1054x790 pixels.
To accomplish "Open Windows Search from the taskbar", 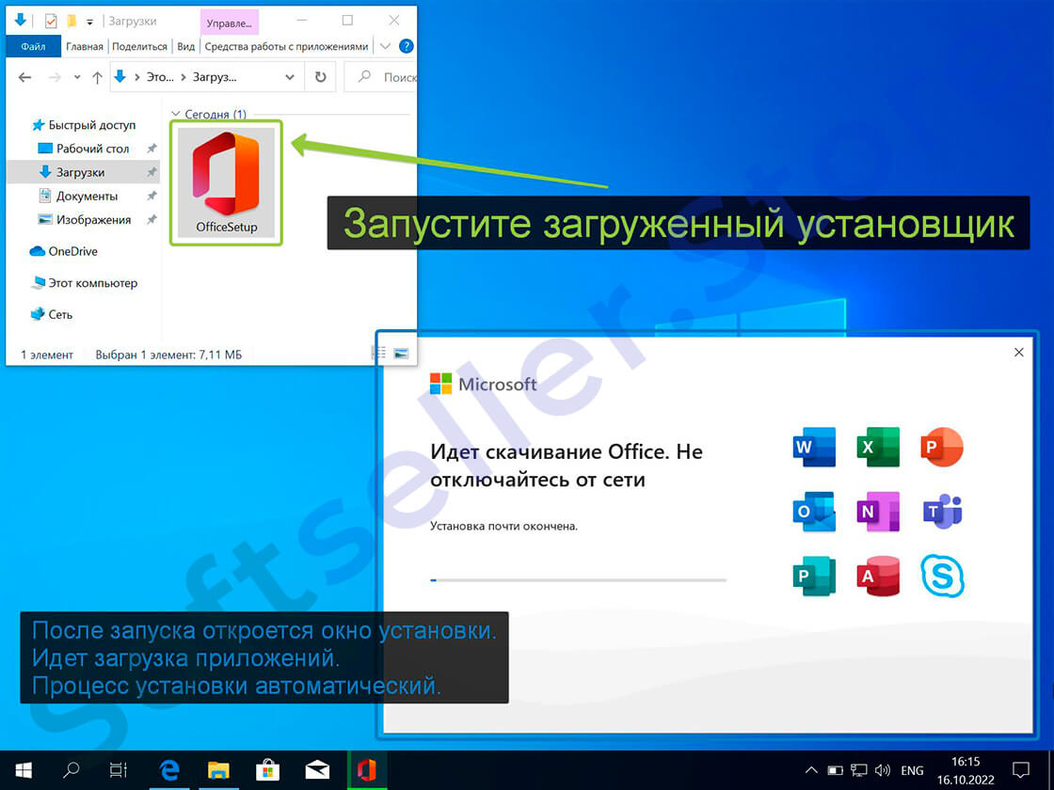I will [72, 770].
